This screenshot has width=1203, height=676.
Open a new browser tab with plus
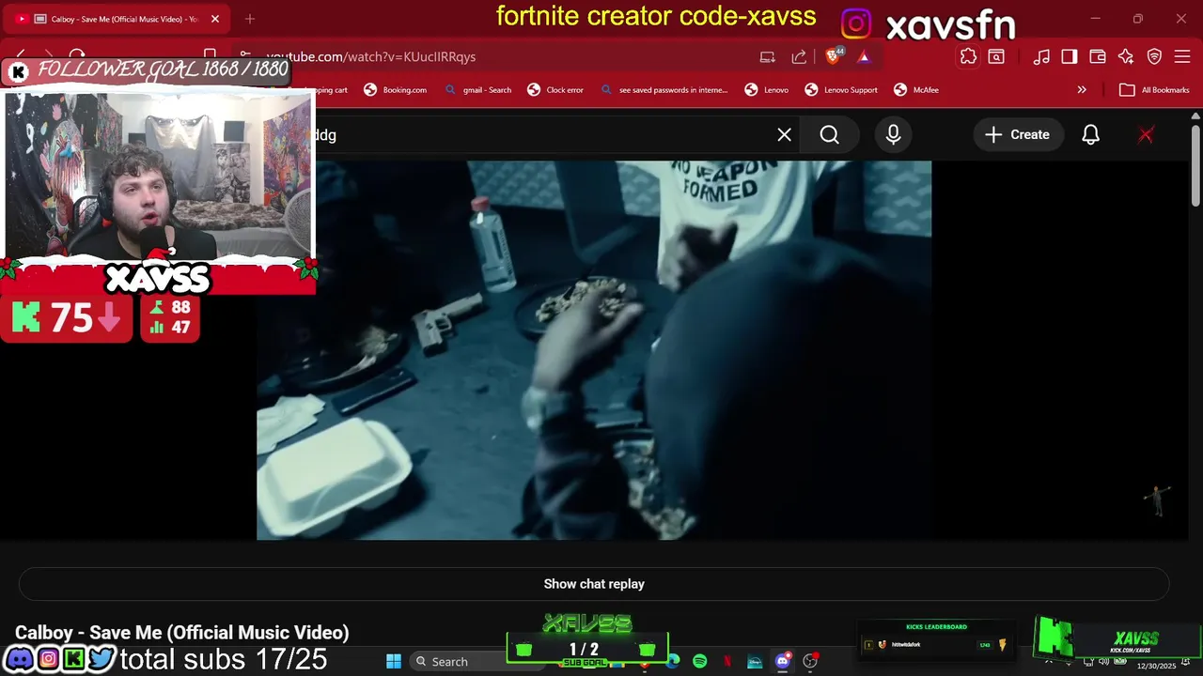[250, 19]
